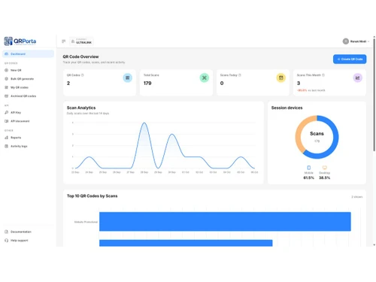Screen dimensions: 376x282
Task: Click the Scans This Month info icon
Action: tap(323, 75)
